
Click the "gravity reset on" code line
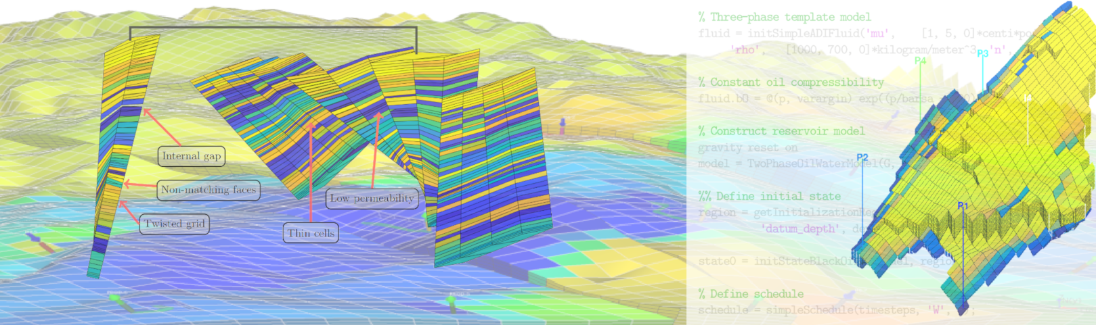point(747,147)
